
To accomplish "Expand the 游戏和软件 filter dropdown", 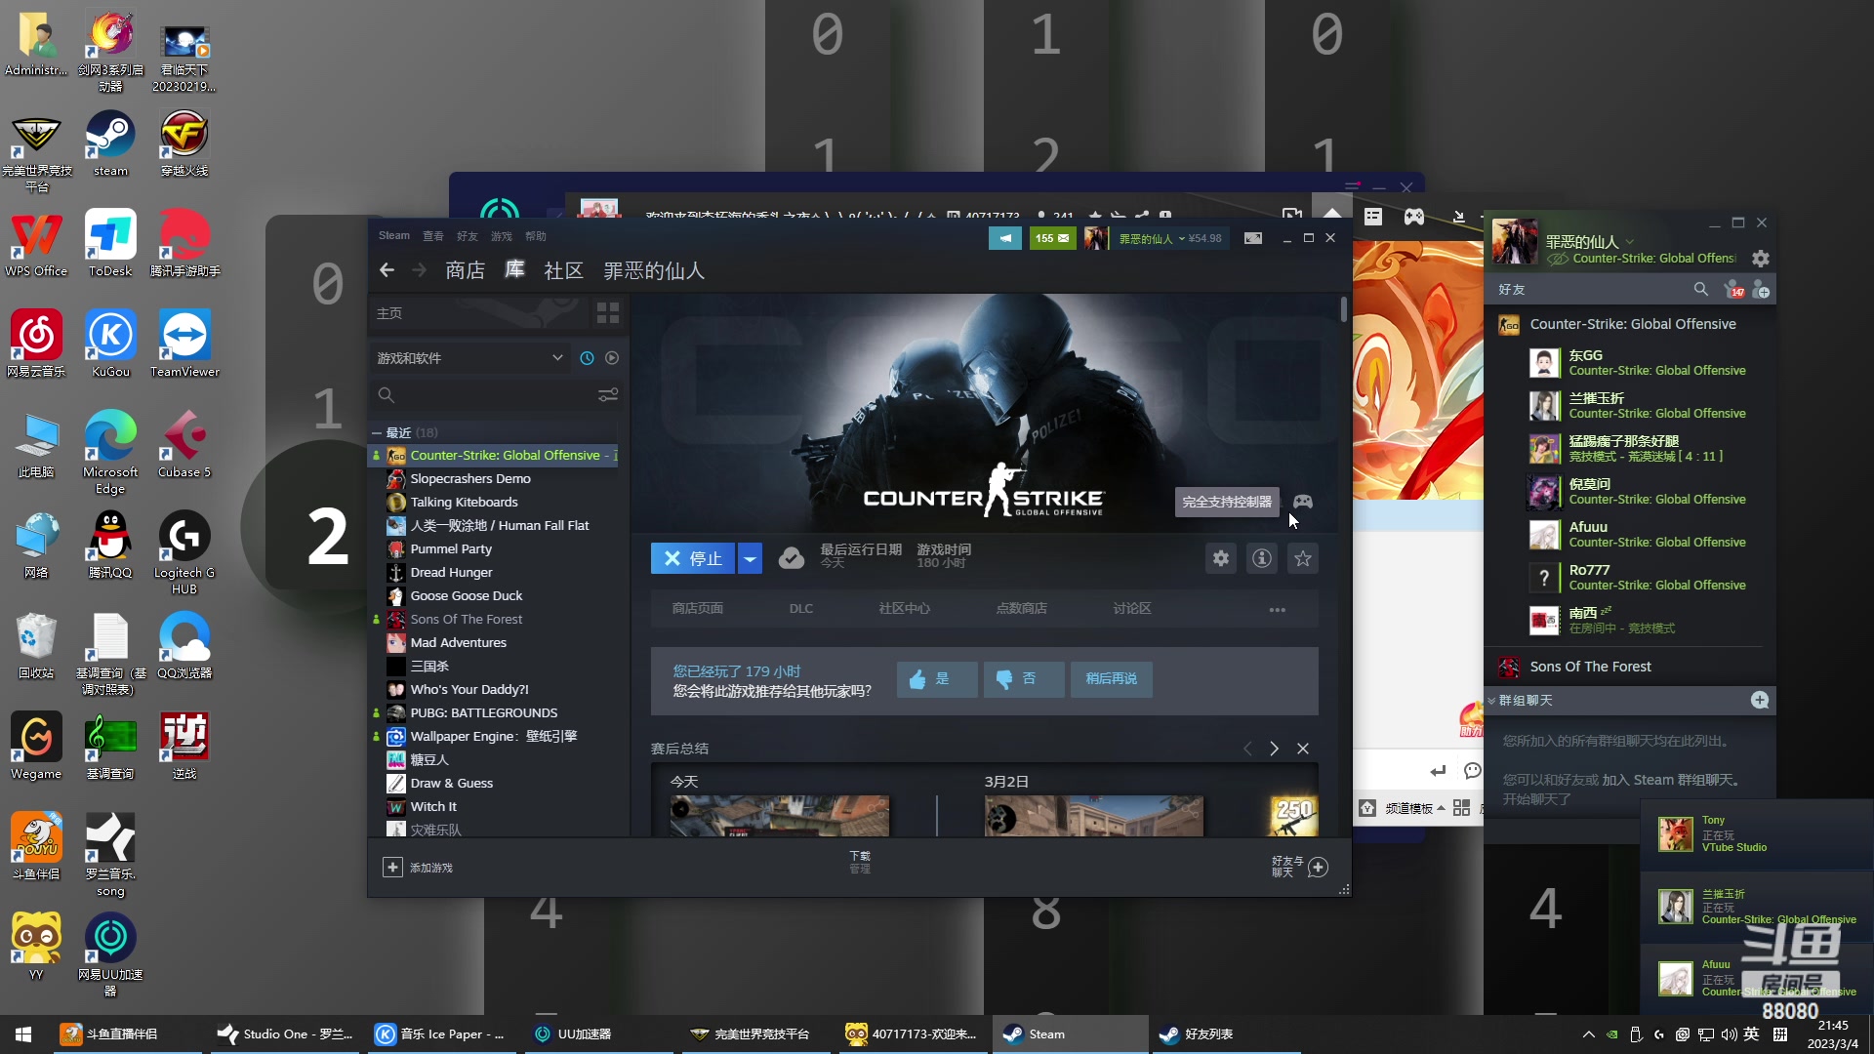I will [557, 358].
